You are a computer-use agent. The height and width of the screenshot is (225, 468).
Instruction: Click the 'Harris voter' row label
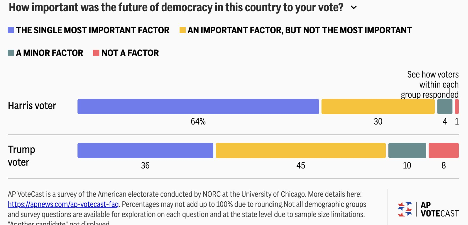32,106
